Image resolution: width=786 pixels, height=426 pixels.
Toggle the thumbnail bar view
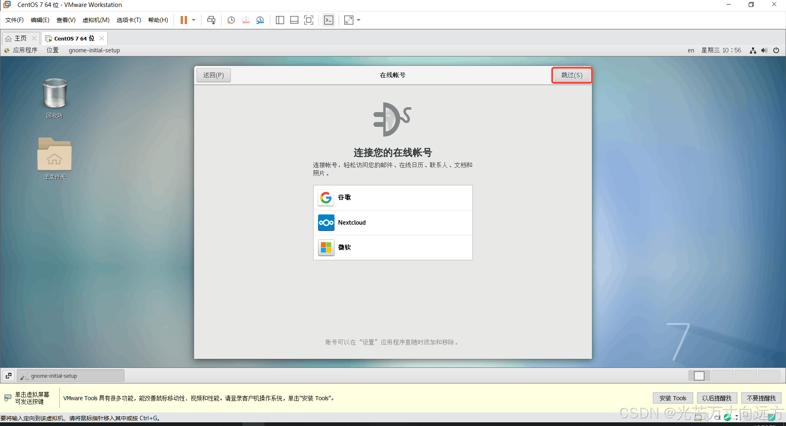point(294,20)
